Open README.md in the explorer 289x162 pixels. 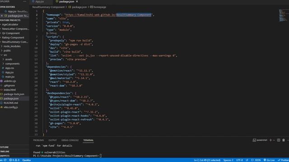pyautogui.click(x=11, y=103)
